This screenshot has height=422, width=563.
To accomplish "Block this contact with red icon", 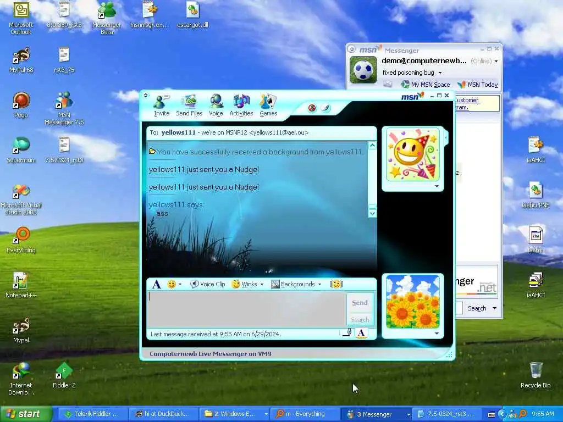I will (312, 108).
